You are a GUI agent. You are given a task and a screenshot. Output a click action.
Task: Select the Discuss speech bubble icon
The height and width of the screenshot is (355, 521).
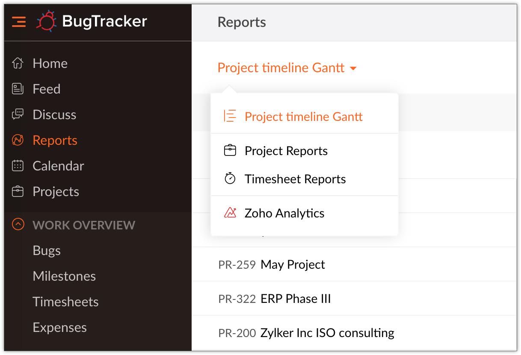pyautogui.click(x=18, y=114)
